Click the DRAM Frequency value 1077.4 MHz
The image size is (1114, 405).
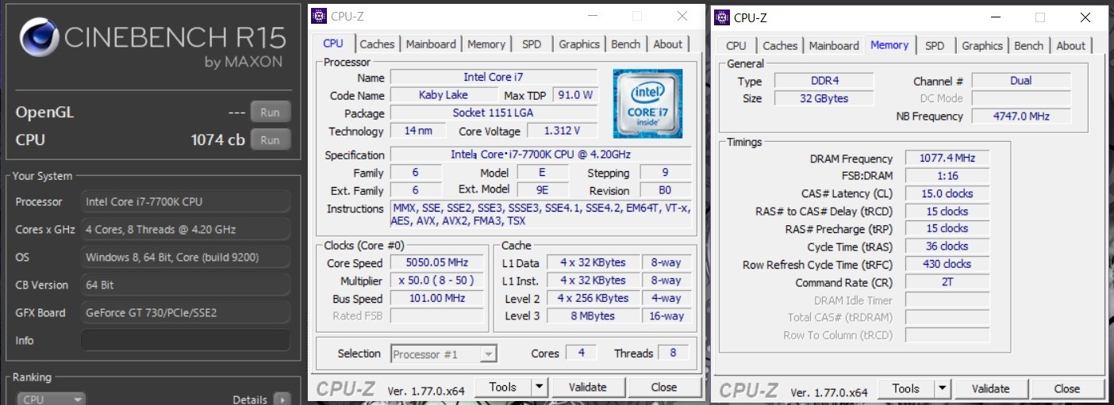947,158
